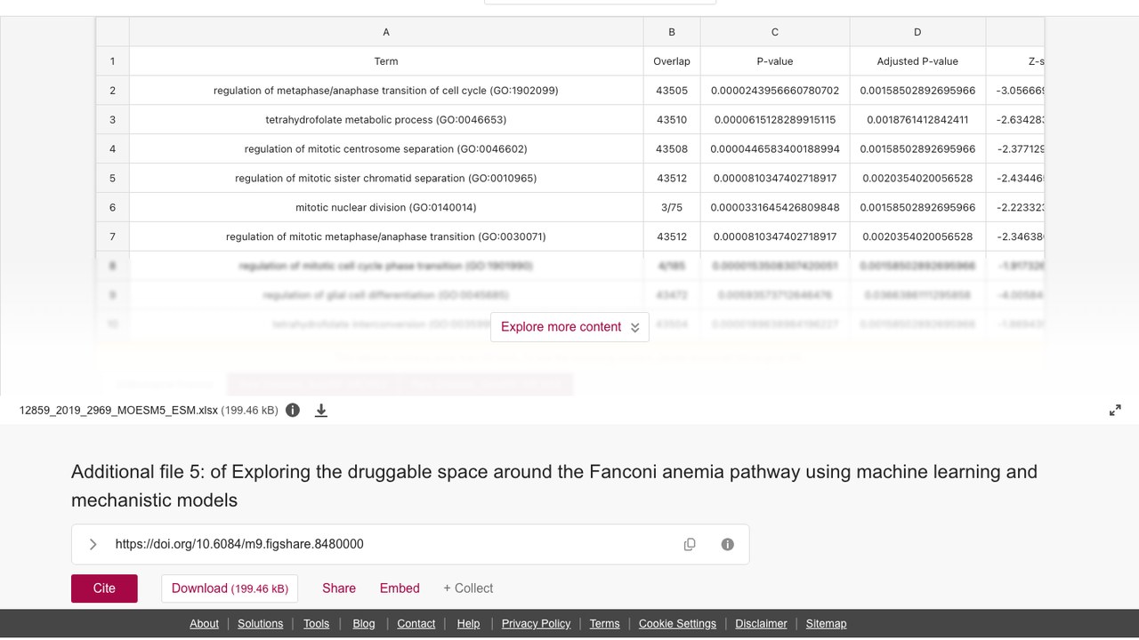Click the 'tetrahydrofolate metabolic process (GO:0046653)' cell

point(386,120)
